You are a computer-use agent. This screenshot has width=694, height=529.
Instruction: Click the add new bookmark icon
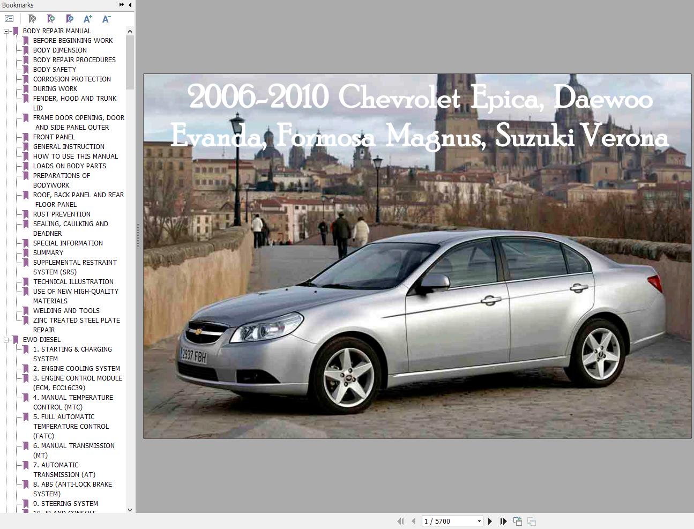tap(51, 19)
